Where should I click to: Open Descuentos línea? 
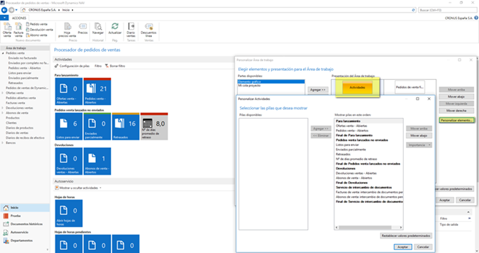point(149,30)
